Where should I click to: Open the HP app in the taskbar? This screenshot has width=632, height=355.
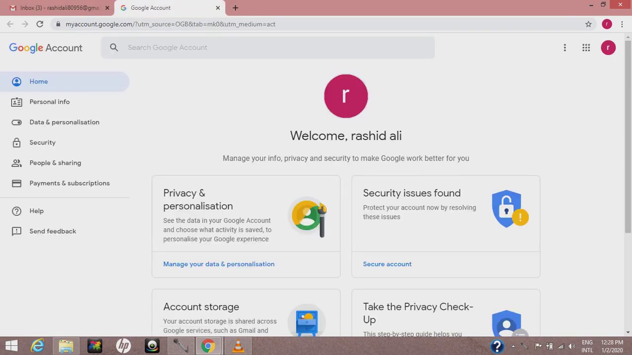(123, 346)
